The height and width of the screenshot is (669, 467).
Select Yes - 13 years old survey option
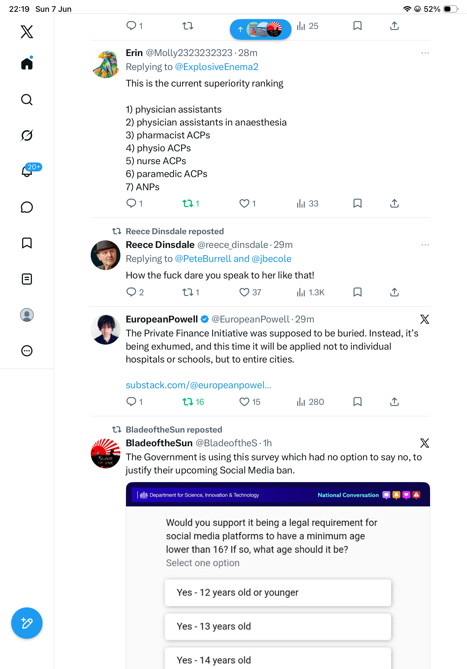[x=278, y=626]
